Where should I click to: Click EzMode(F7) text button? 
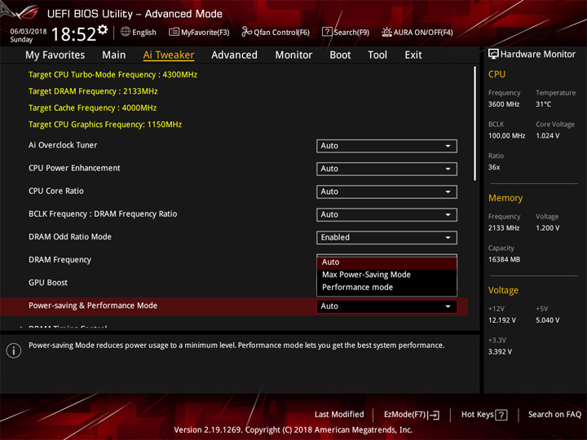pyautogui.click(x=405, y=415)
